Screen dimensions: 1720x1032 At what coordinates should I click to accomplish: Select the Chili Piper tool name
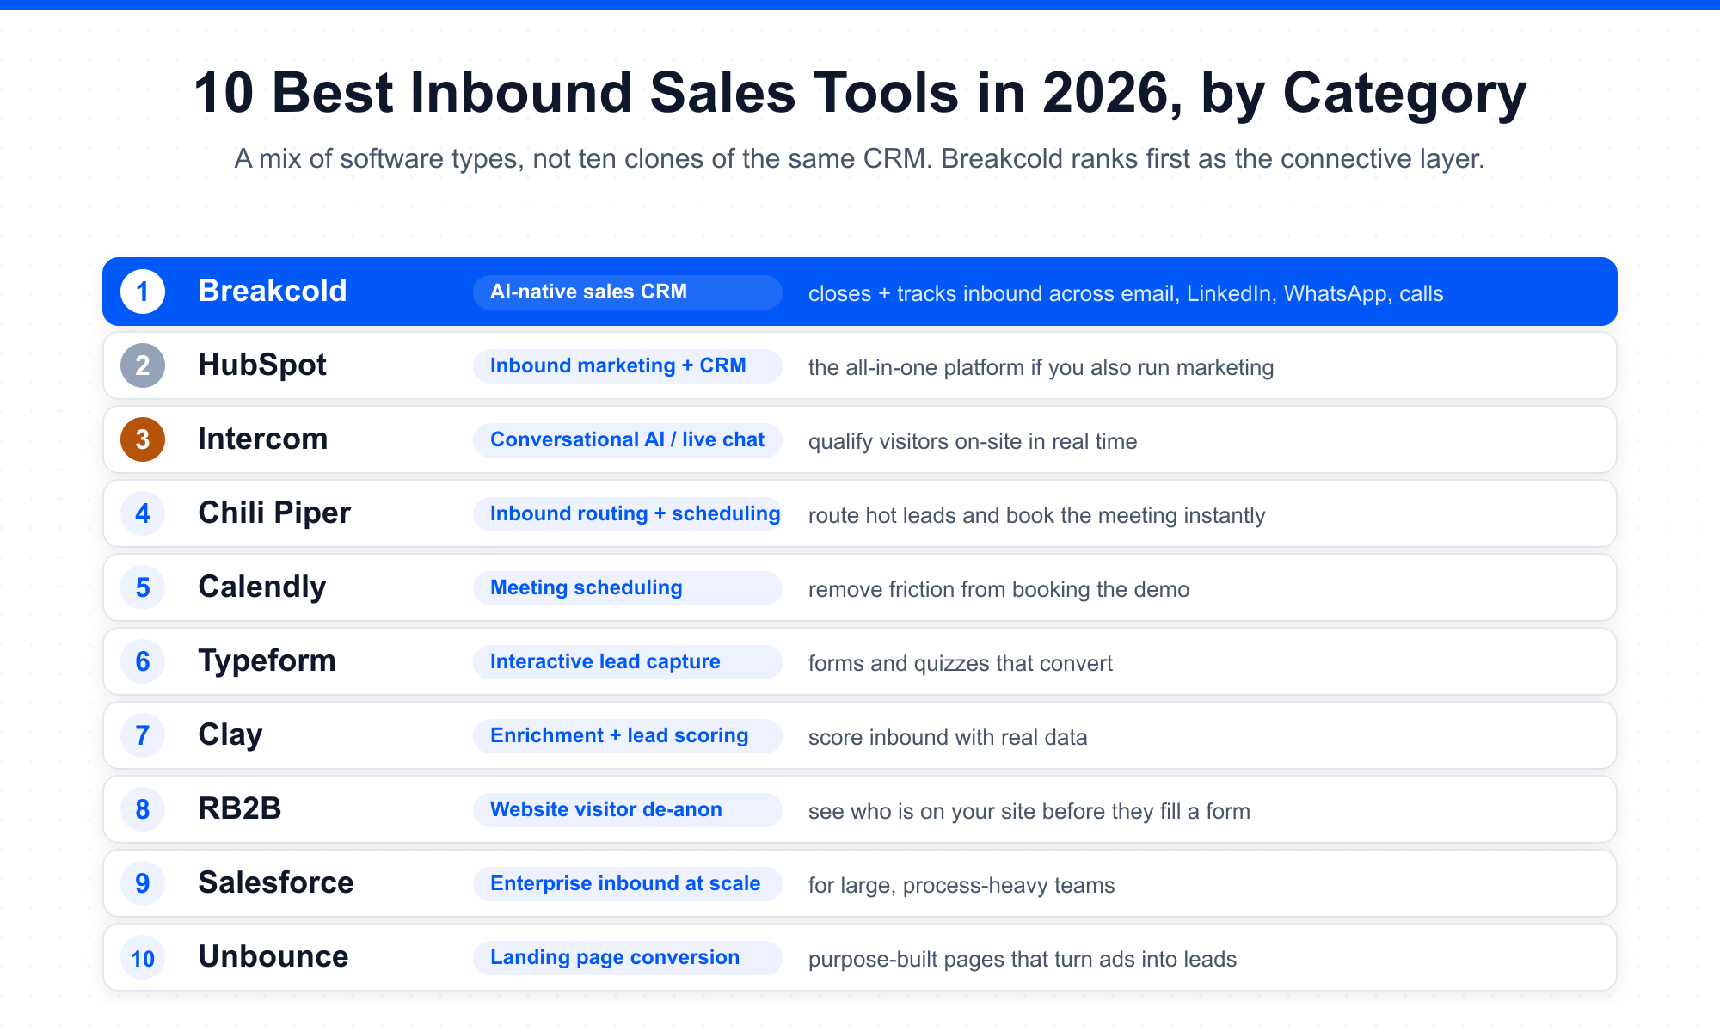[274, 513]
